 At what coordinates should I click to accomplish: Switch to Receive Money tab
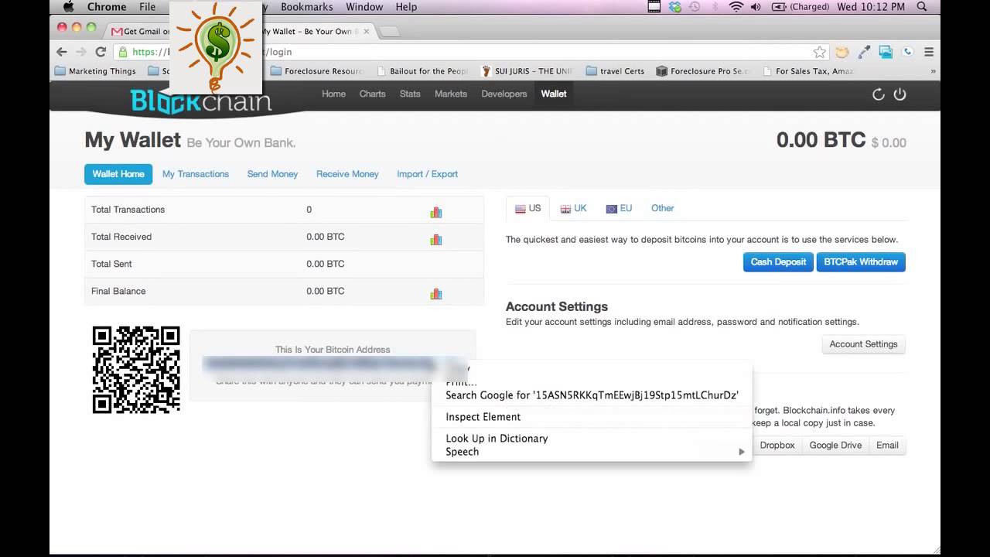[347, 174]
